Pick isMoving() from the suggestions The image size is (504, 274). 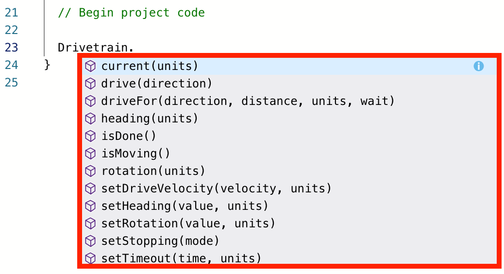[136, 154]
